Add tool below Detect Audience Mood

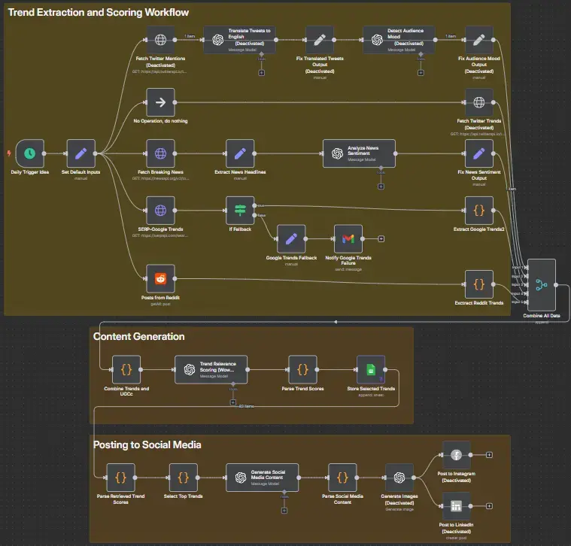point(421,73)
